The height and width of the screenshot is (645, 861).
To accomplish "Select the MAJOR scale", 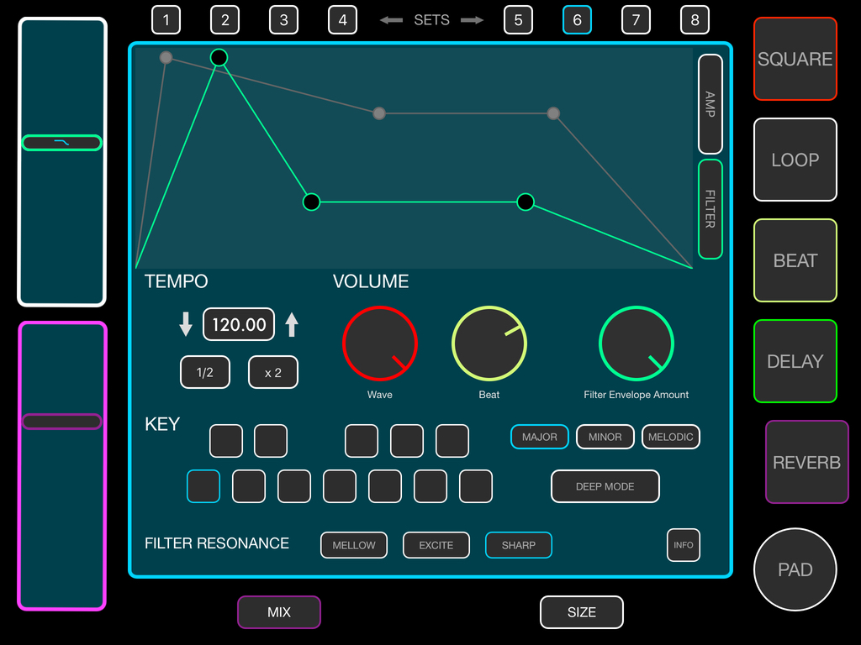I will [539, 437].
